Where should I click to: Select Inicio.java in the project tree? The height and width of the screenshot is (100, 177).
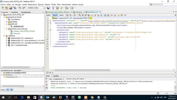[17, 33]
